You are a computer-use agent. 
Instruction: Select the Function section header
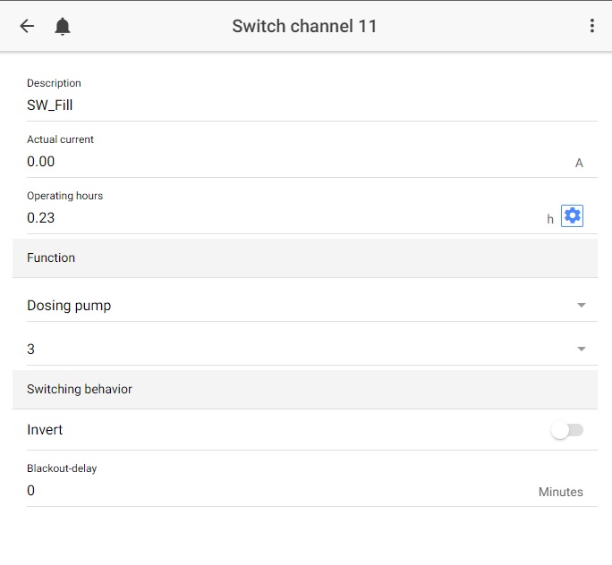tap(305, 257)
